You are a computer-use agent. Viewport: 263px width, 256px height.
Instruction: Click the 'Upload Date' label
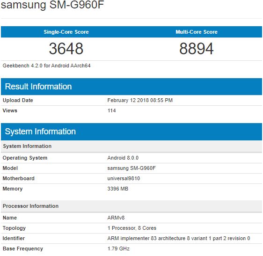(18, 100)
